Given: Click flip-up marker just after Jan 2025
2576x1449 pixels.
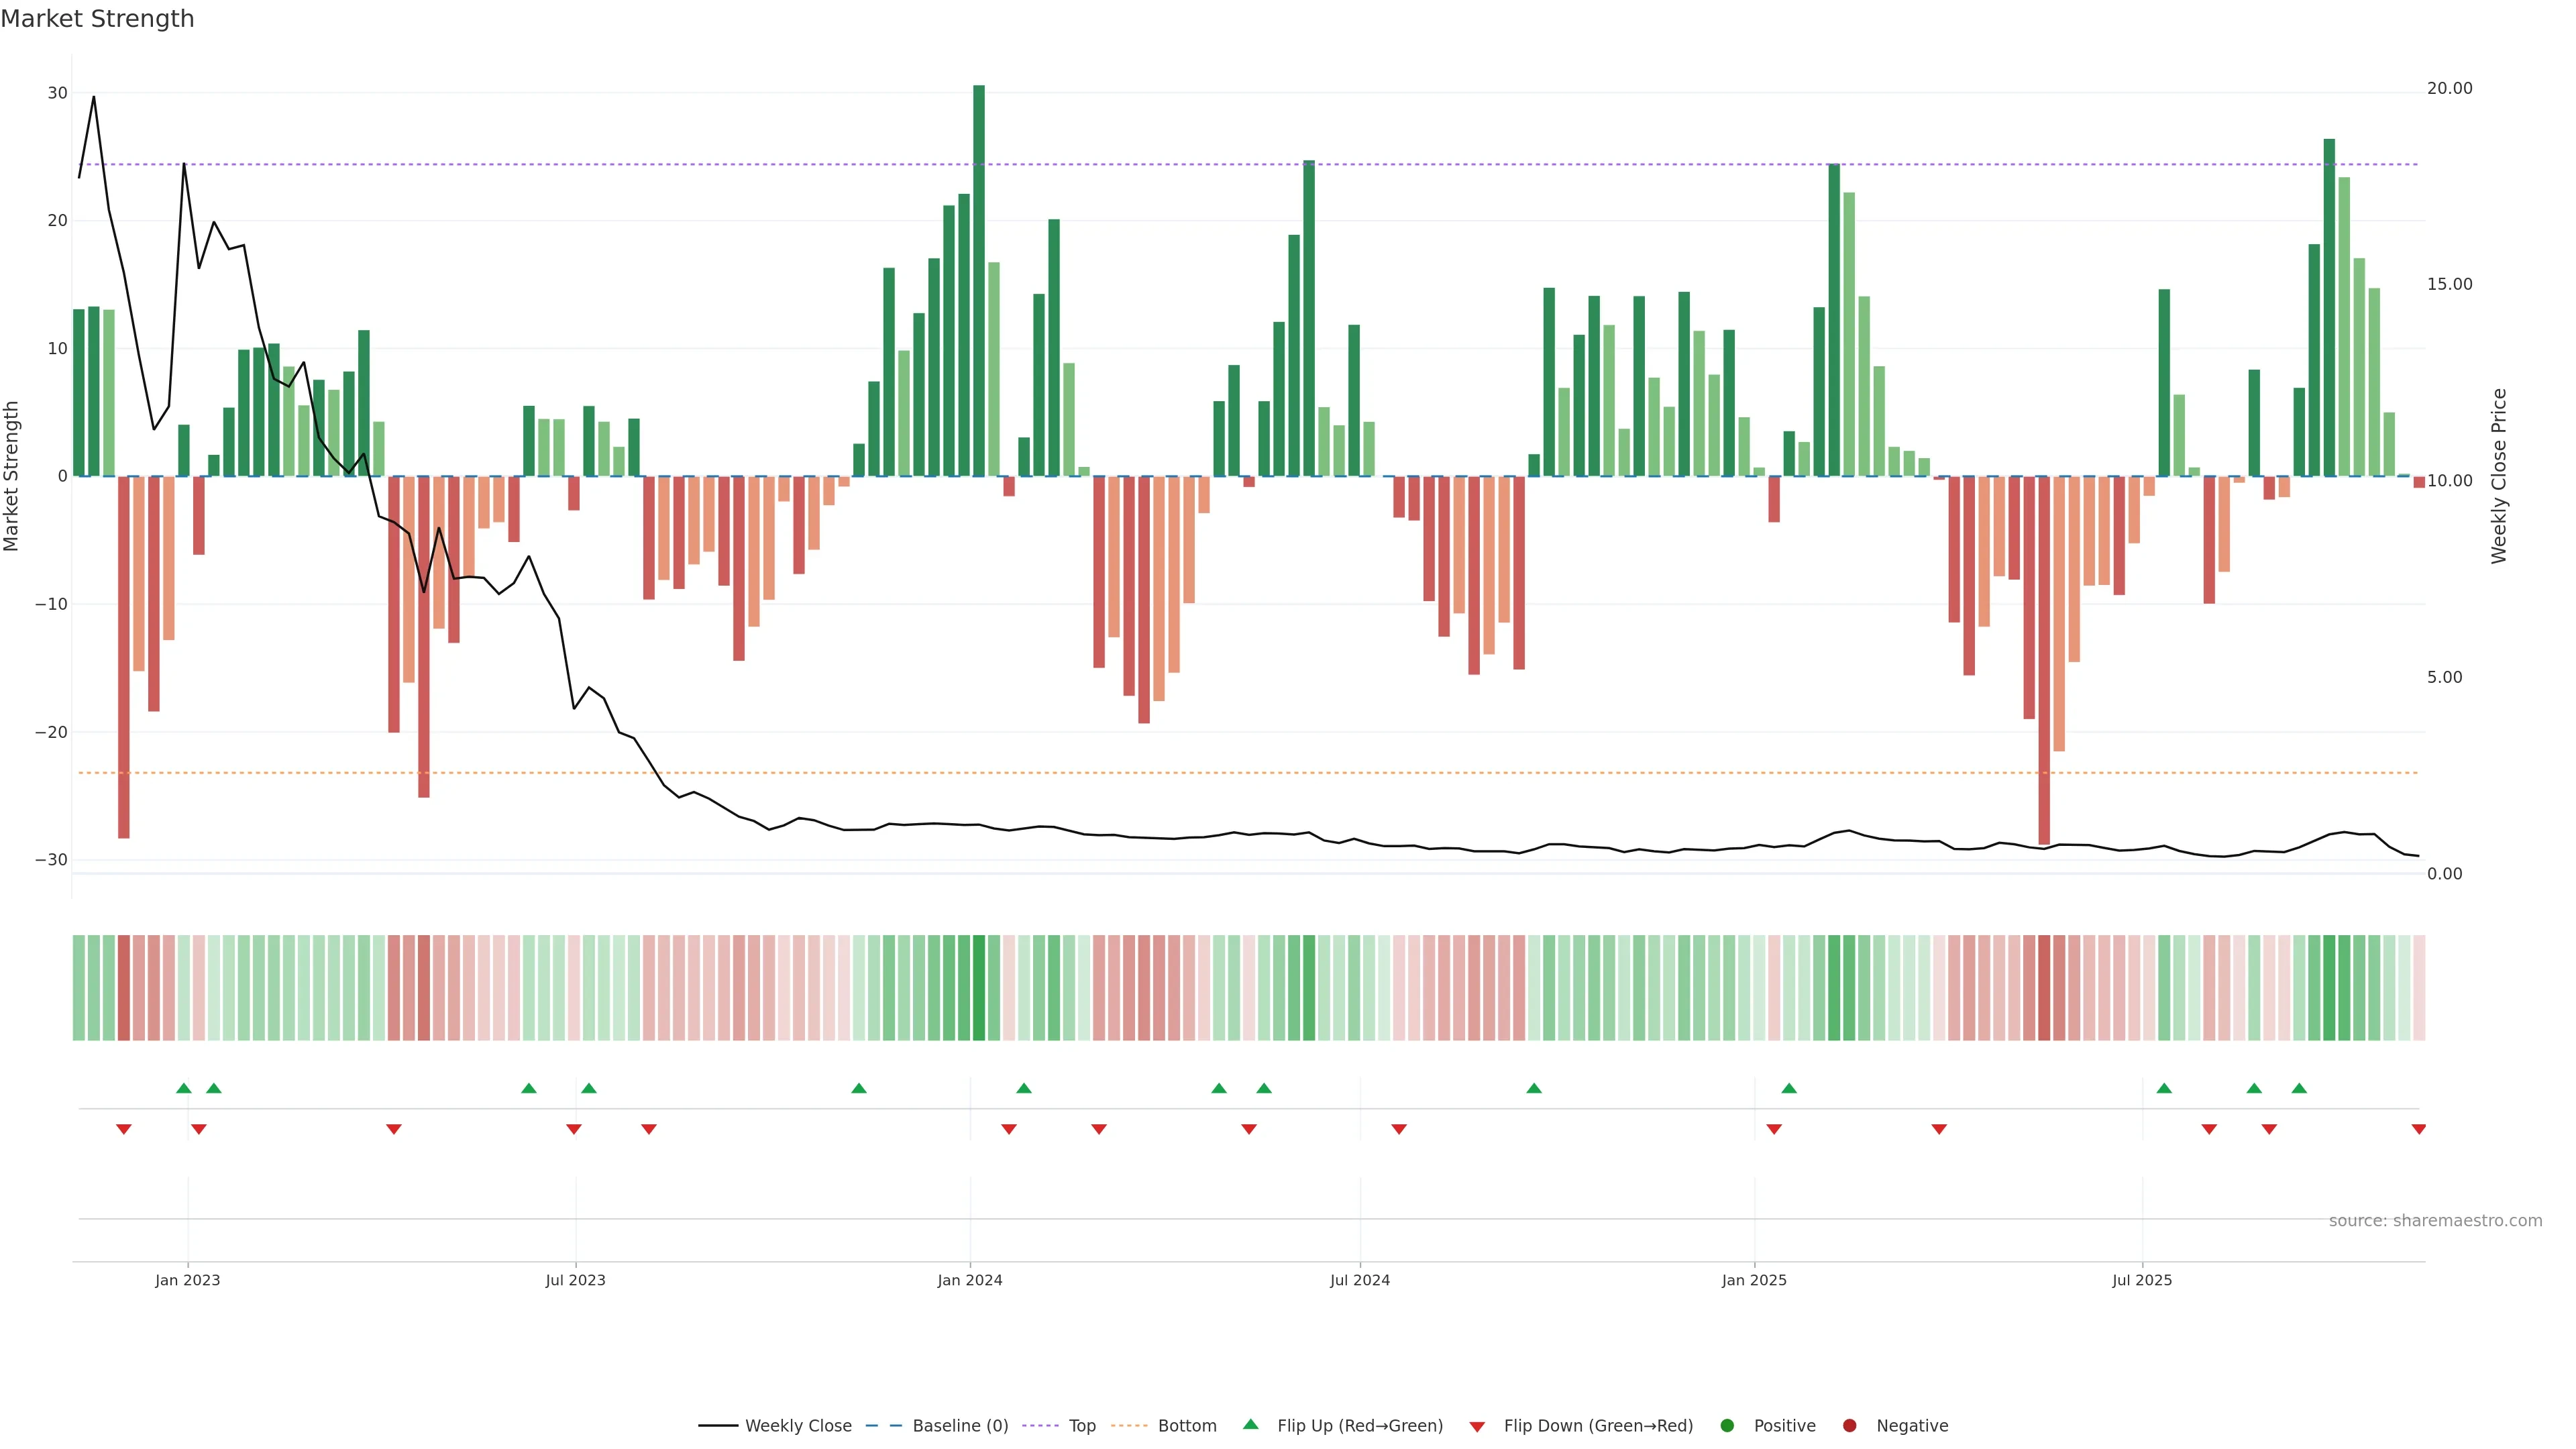Looking at the screenshot, I should pos(1789,1088).
